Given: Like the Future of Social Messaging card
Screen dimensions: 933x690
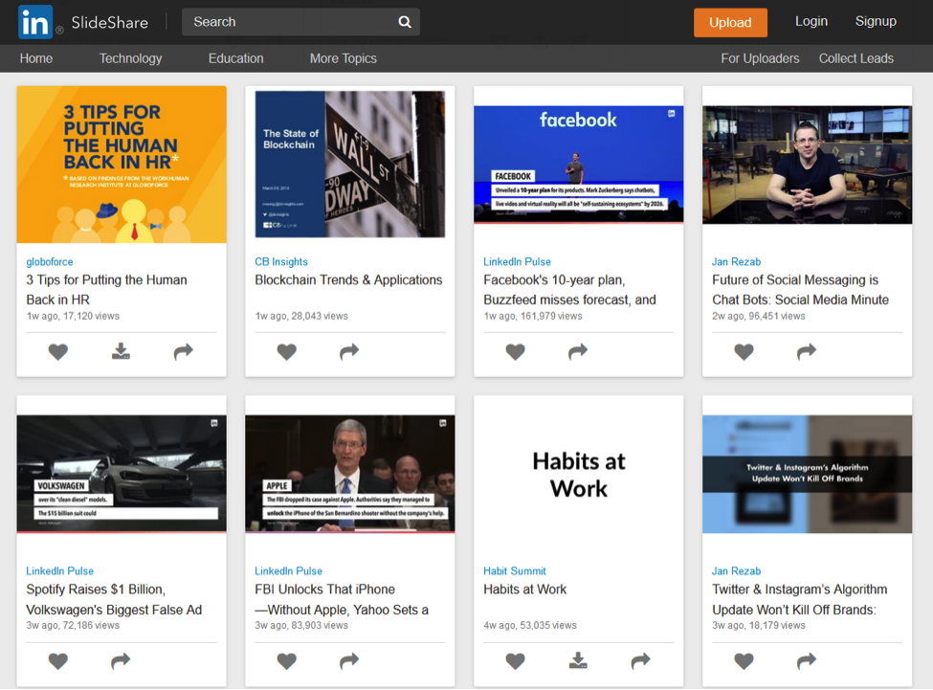Looking at the screenshot, I should click(x=744, y=351).
